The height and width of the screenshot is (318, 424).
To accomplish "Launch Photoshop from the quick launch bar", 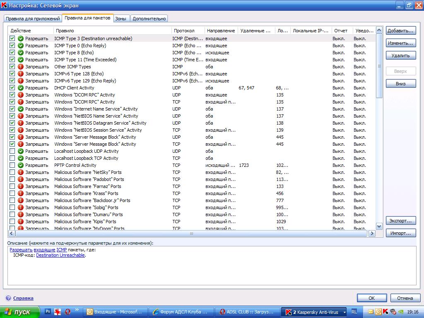I will pyautogui.click(x=48, y=312).
